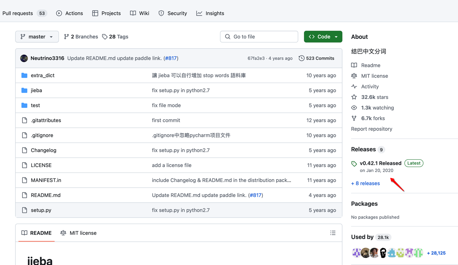Image resolution: width=458 pixels, height=265 pixels.
Task: Open the 'add a license file' commit message
Action: click(x=172, y=165)
